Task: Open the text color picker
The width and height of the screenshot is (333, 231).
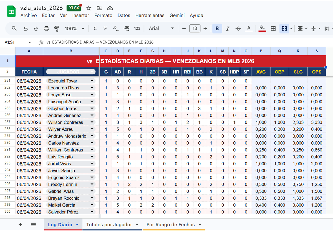Action: [249, 28]
